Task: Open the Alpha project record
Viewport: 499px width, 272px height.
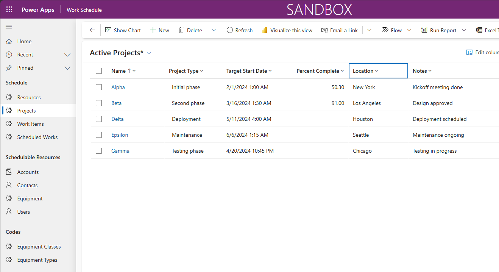Action: tap(118, 87)
